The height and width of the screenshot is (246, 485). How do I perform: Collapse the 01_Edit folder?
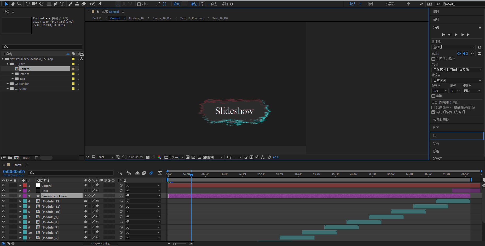click(x=8, y=64)
